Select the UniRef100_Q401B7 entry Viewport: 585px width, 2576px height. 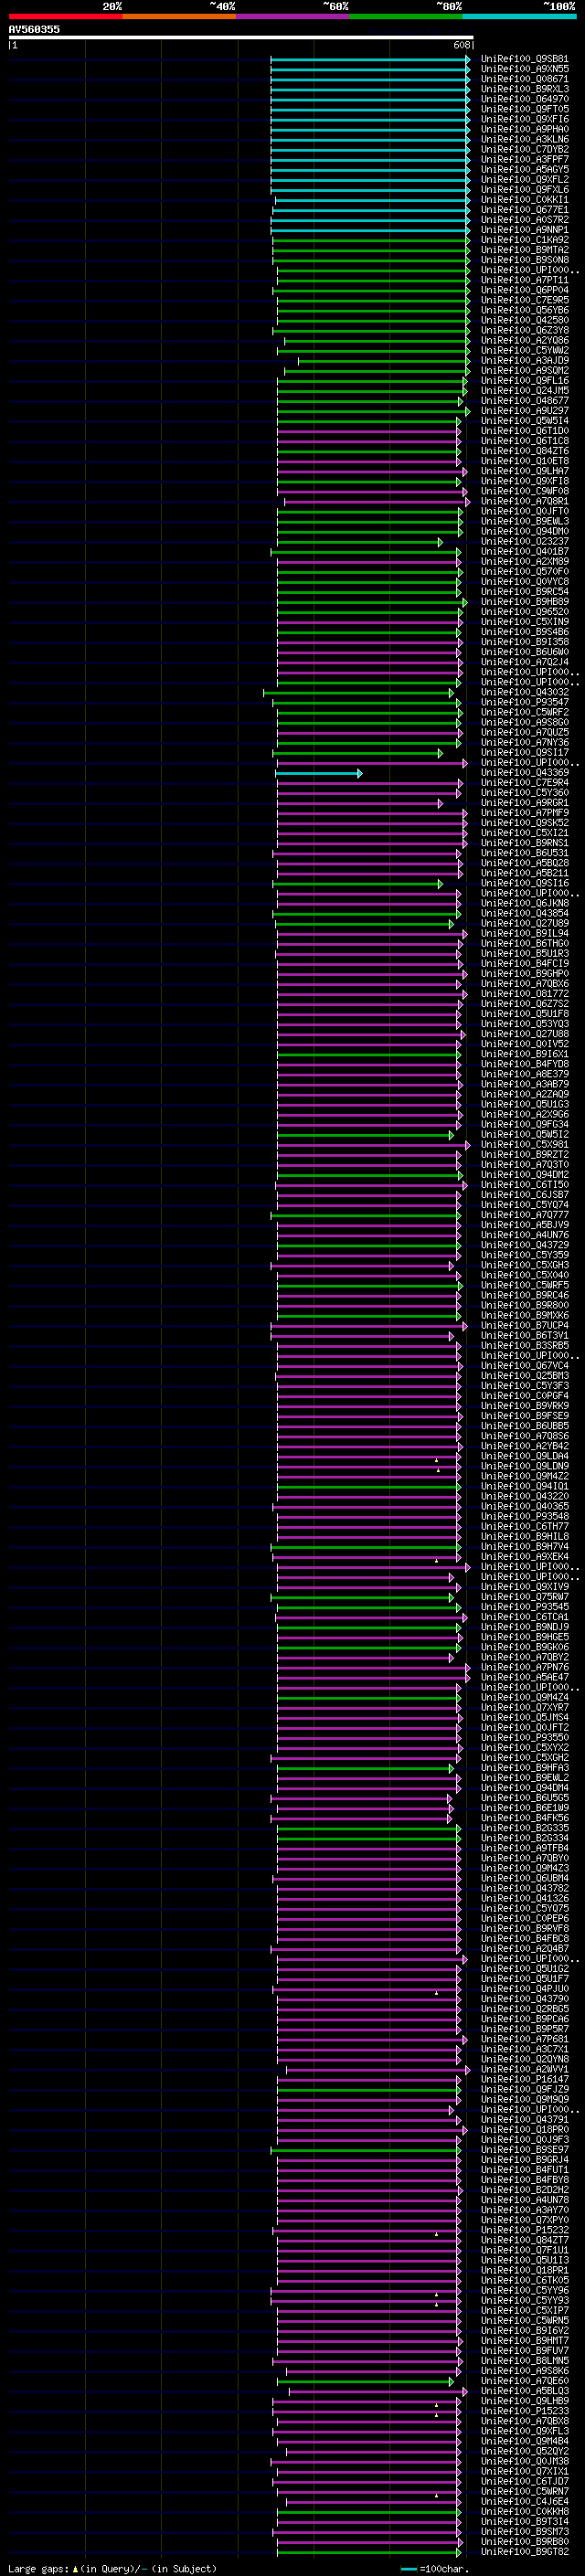click(x=524, y=552)
